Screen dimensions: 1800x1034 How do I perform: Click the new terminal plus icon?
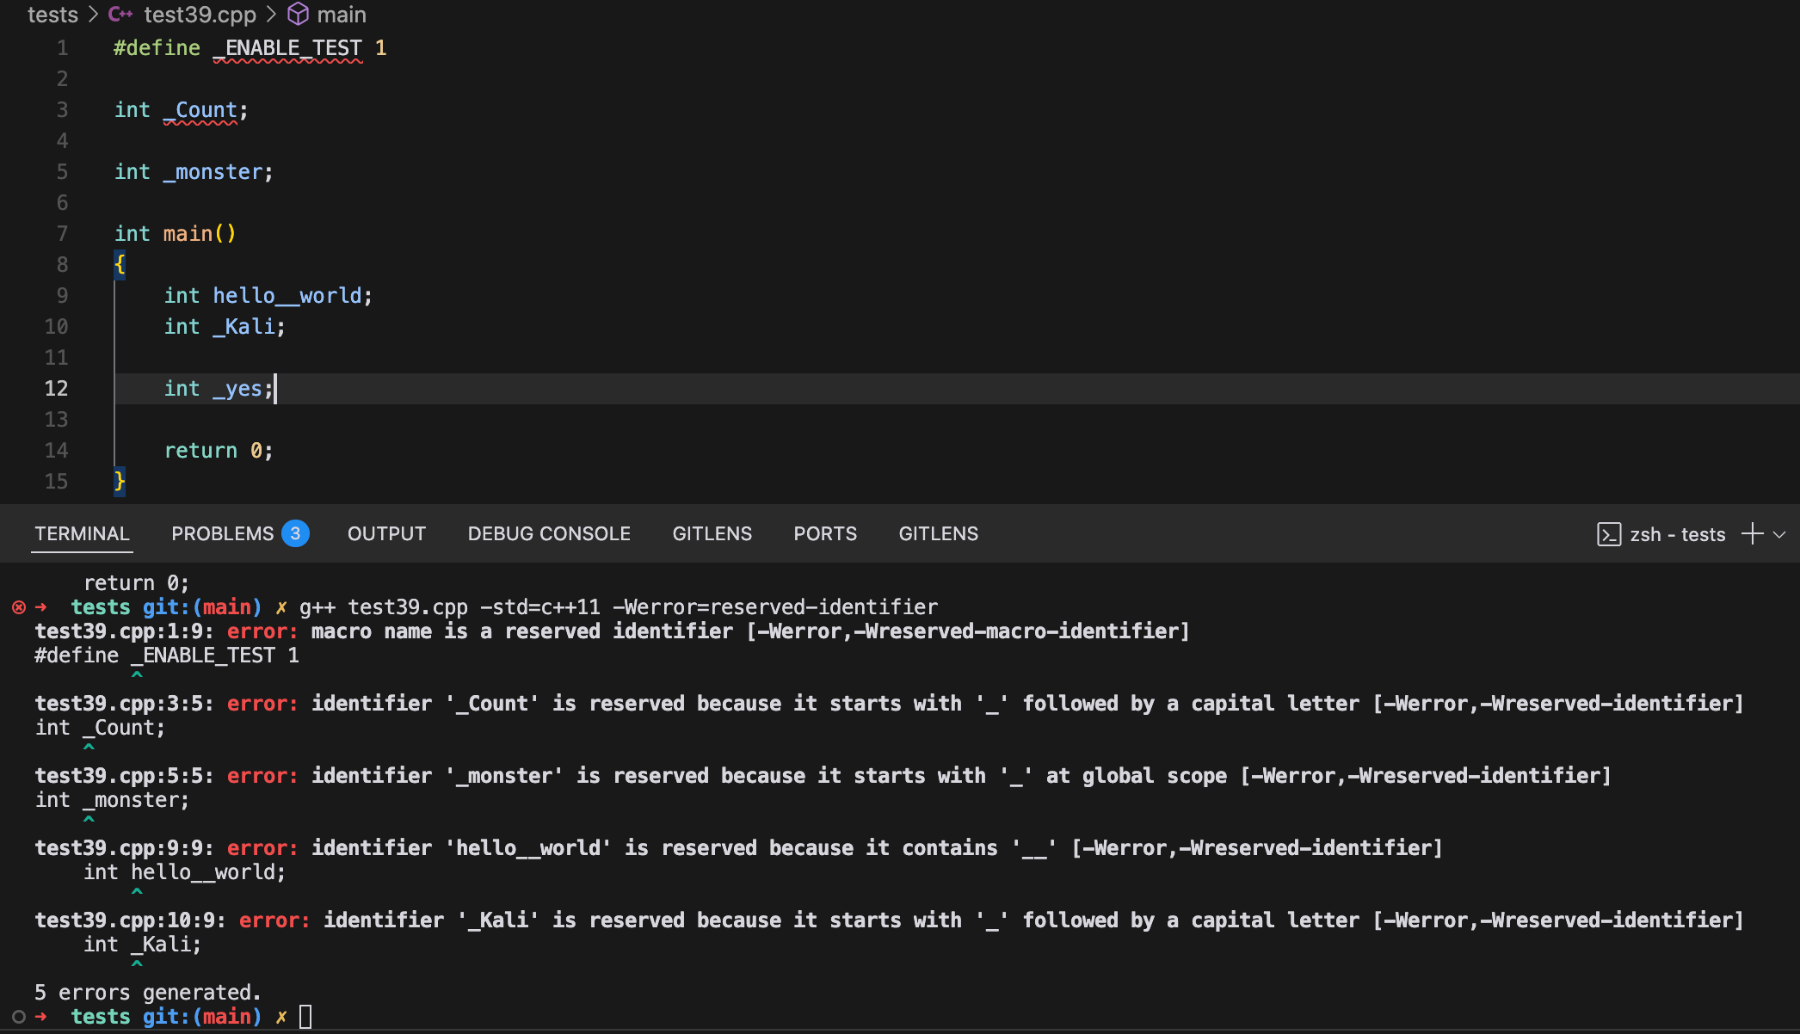(1751, 534)
